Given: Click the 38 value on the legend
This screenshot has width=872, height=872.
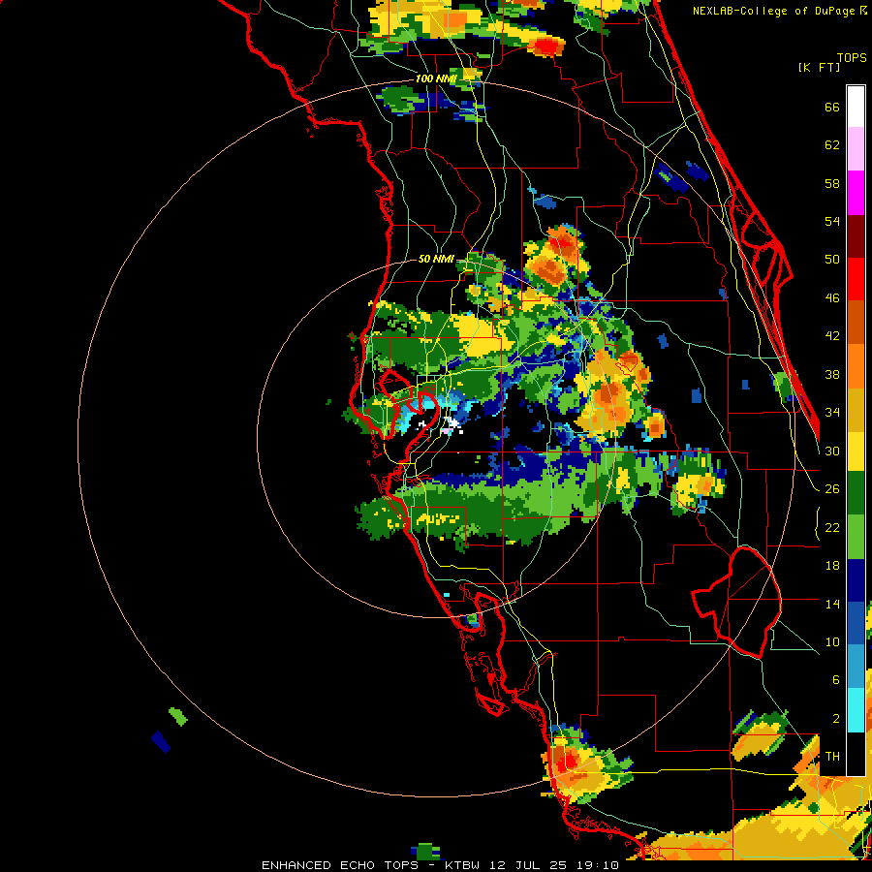Looking at the screenshot, I should 832,374.
